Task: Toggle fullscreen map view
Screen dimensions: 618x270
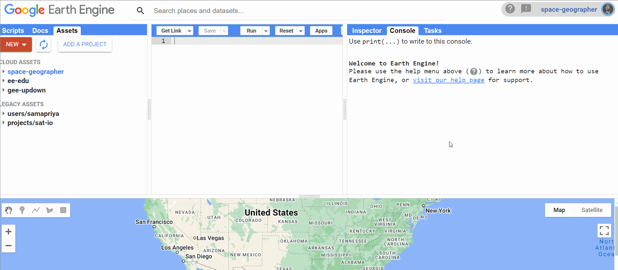Action: click(x=604, y=231)
